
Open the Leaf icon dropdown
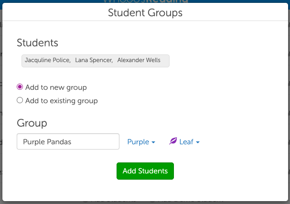pyautogui.click(x=184, y=142)
